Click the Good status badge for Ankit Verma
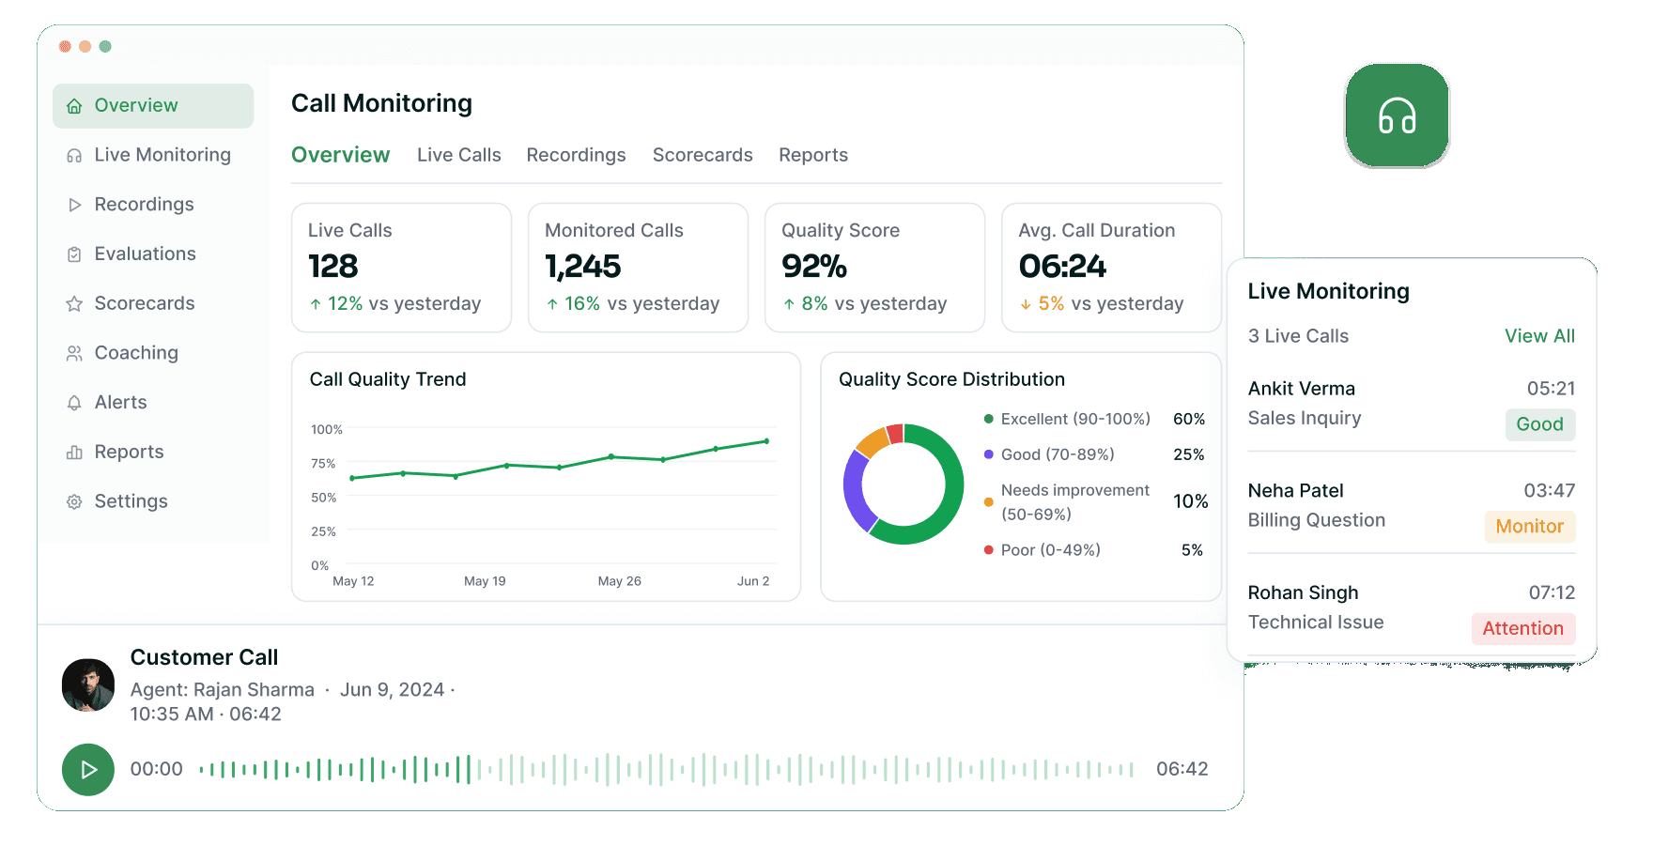The height and width of the screenshot is (861, 1653). 1539,424
